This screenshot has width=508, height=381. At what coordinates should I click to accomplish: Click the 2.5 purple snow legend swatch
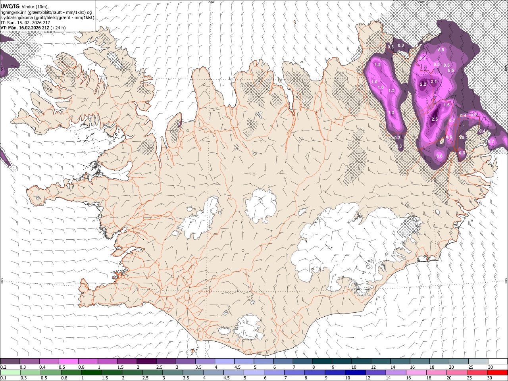(166, 362)
